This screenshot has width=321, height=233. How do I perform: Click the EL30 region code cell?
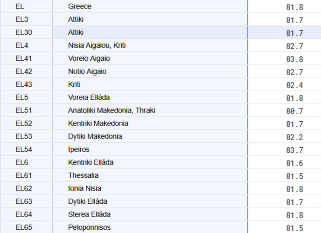click(x=24, y=32)
